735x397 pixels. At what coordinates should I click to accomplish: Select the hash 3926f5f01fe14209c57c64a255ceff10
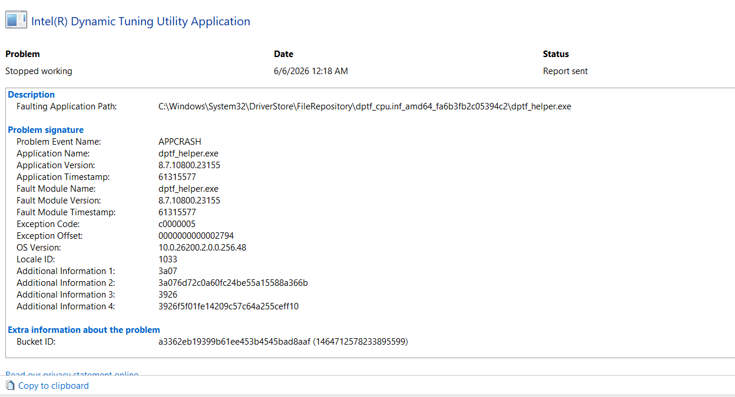click(x=229, y=306)
